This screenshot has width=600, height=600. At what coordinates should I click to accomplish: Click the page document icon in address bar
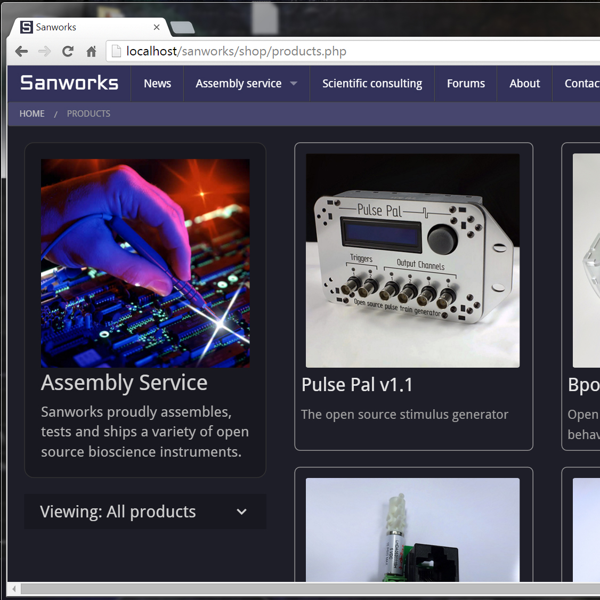click(x=116, y=51)
